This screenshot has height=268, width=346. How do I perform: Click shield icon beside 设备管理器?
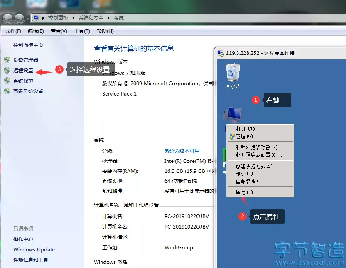coord(7,60)
